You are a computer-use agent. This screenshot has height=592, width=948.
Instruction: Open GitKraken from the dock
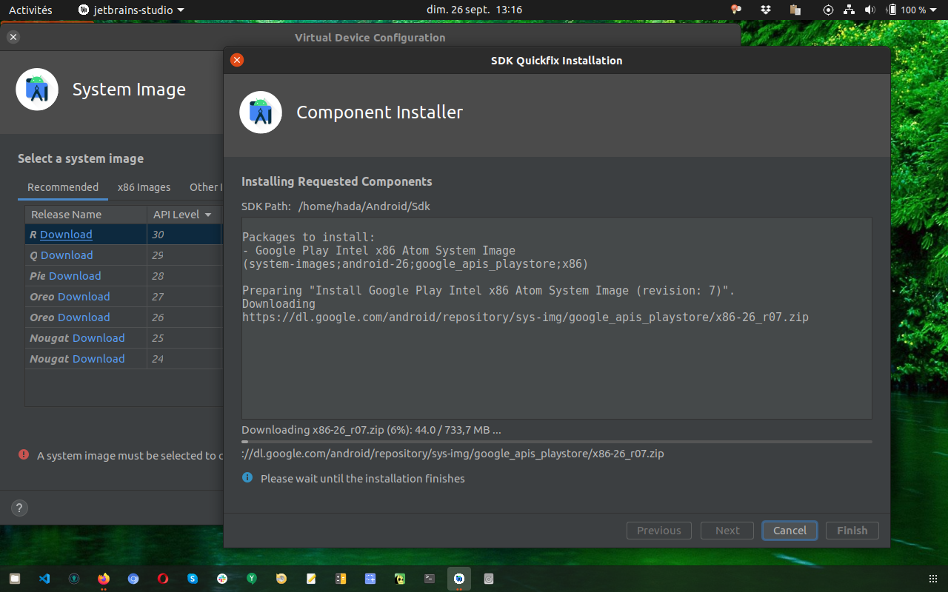pos(74,579)
